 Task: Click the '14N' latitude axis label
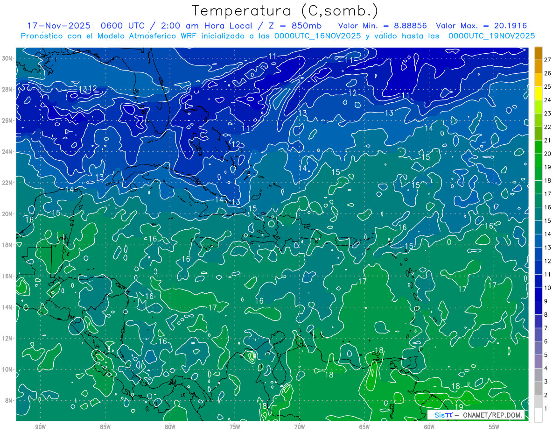point(7,307)
